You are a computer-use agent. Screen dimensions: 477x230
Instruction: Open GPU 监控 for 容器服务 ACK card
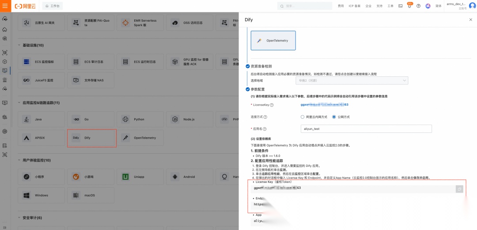pos(189,62)
